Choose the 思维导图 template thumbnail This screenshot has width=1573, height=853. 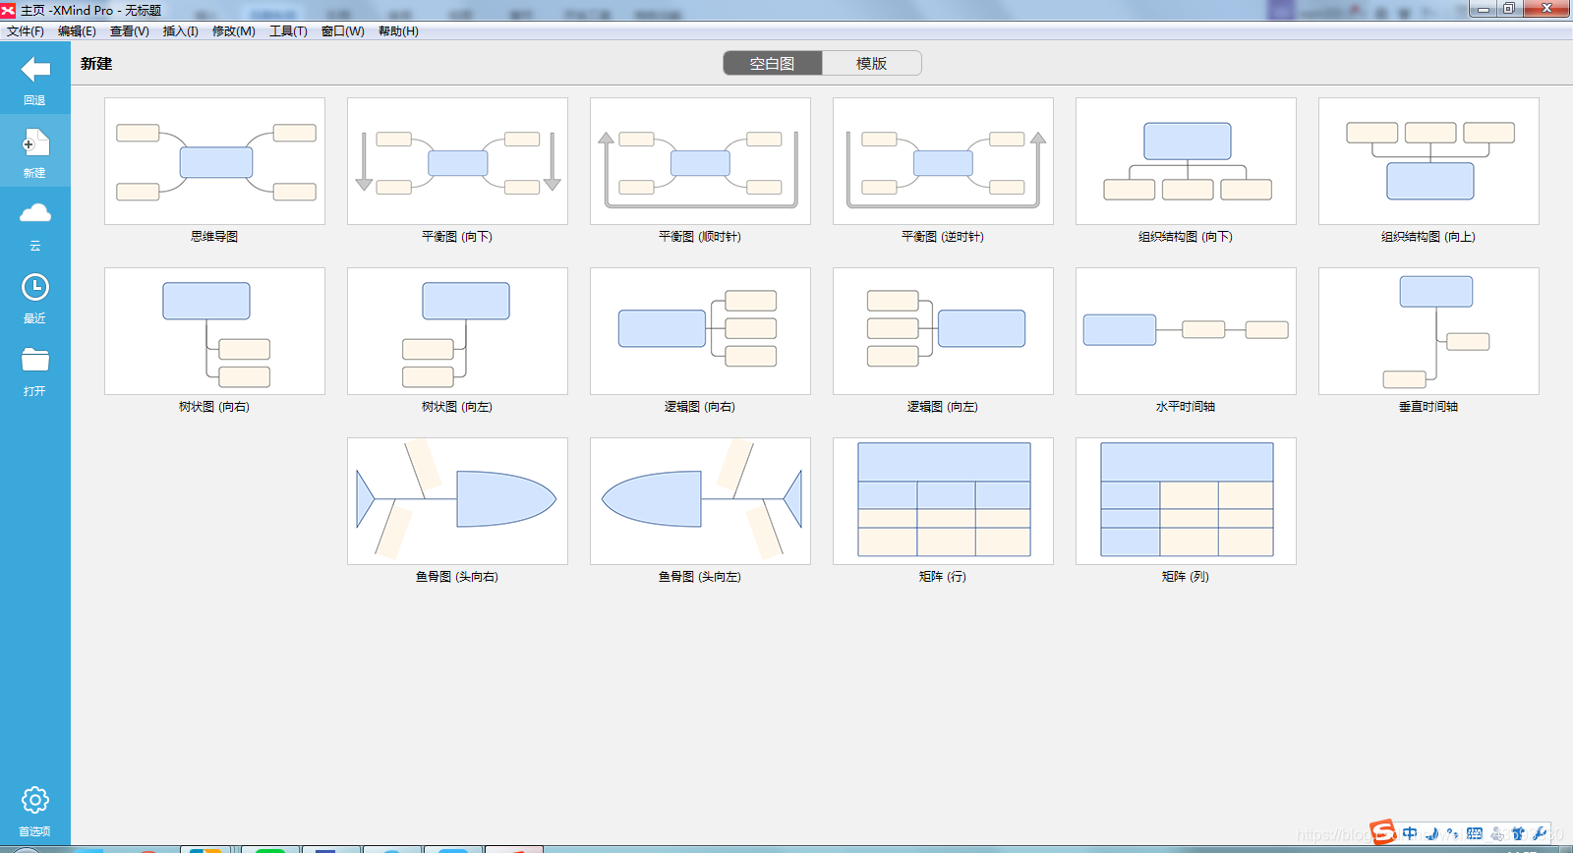[214, 161]
